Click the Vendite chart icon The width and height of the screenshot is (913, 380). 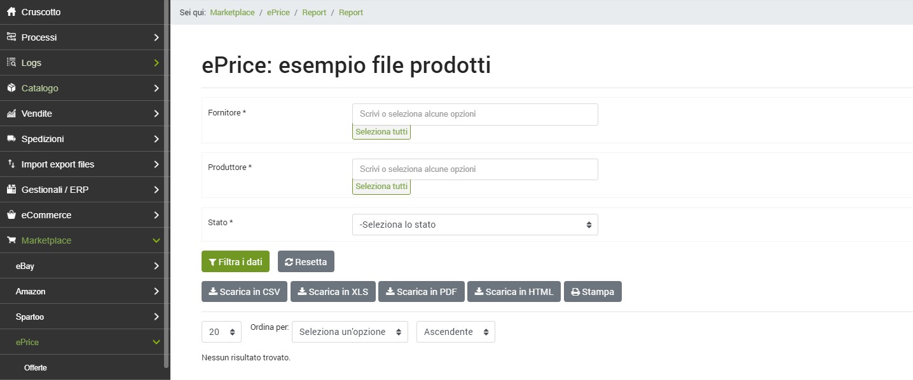(11, 114)
